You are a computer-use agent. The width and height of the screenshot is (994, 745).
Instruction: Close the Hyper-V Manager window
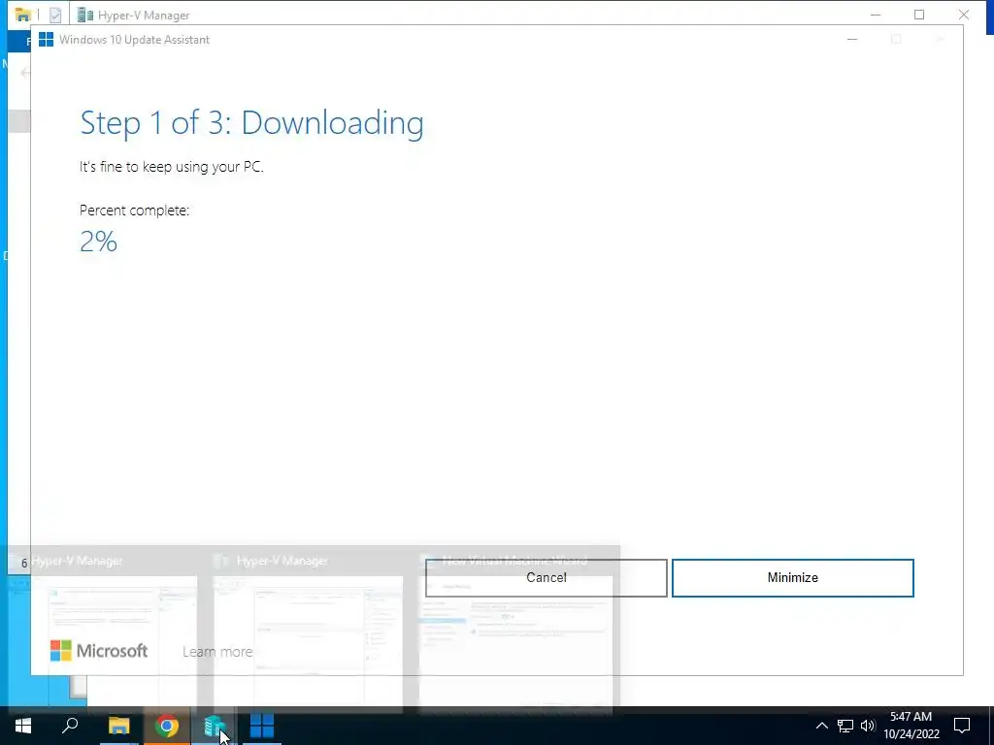(x=964, y=15)
